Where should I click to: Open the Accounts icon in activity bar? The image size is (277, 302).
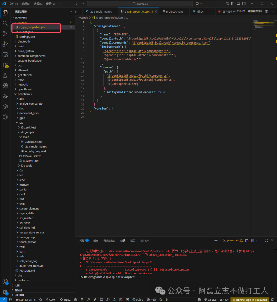[5, 282]
